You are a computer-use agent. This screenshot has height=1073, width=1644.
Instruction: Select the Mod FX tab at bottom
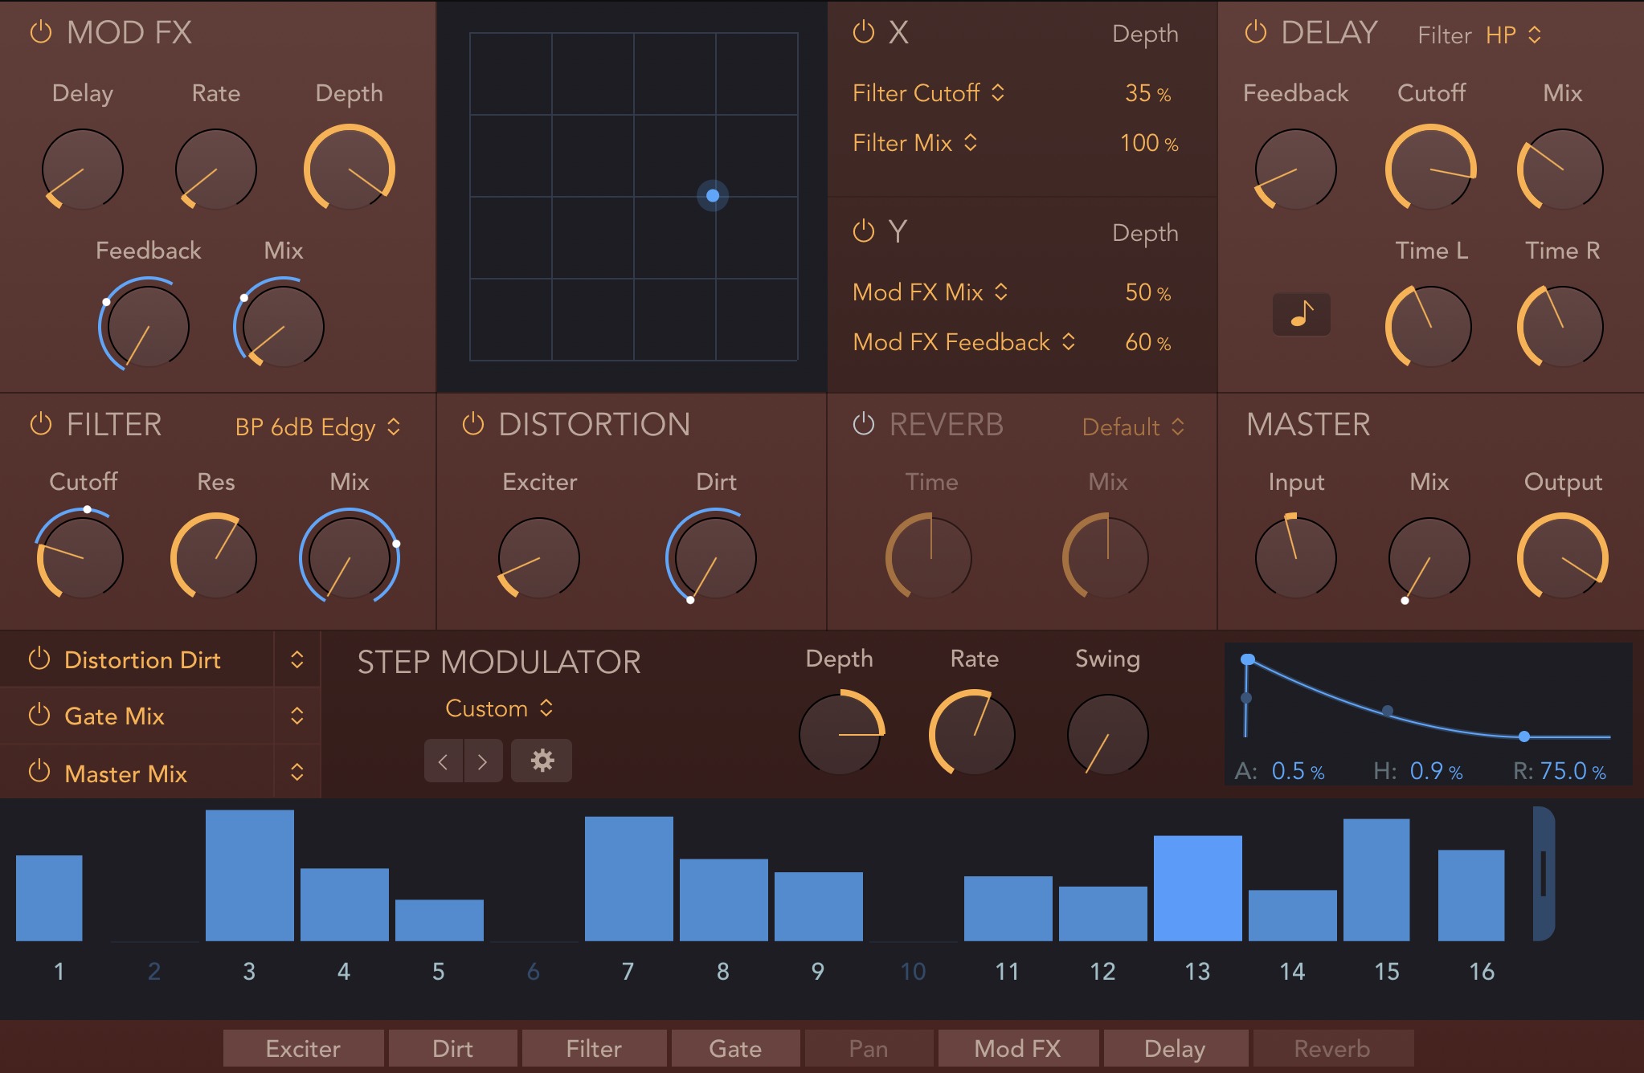click(1017, 1048)
